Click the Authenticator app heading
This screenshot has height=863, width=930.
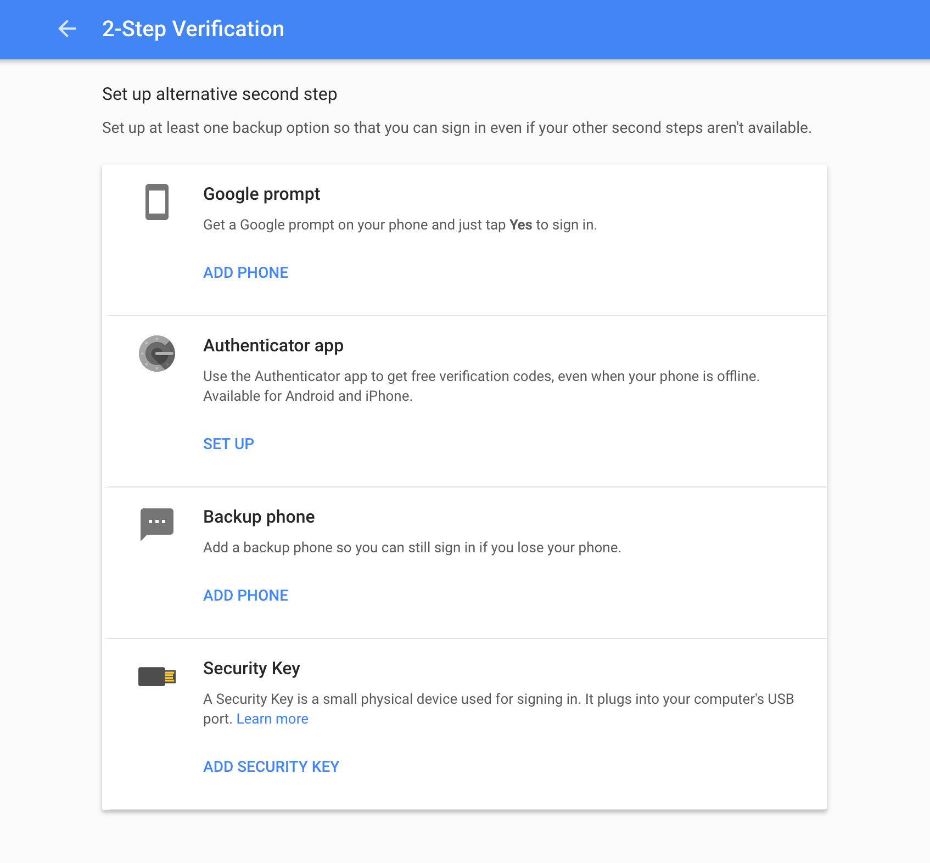click(273, 346)
